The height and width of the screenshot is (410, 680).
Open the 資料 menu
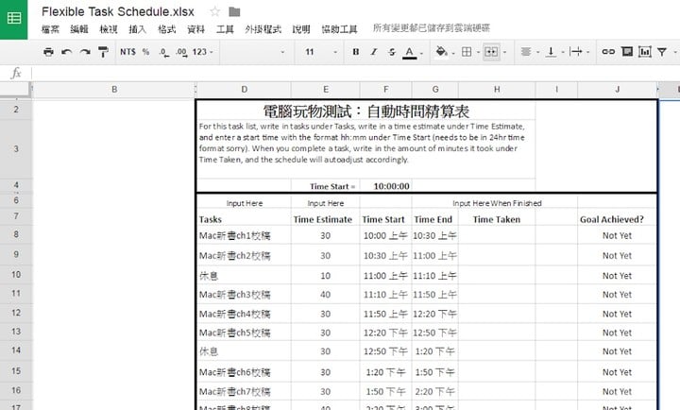(x=196, y=29)
